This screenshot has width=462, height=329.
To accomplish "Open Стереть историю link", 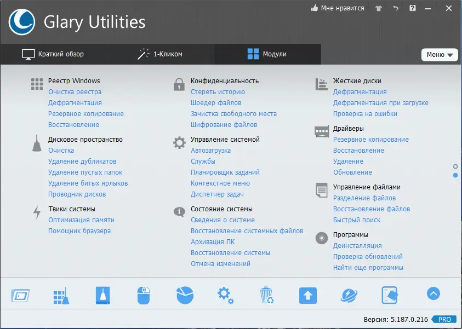I will coord(219,91).
